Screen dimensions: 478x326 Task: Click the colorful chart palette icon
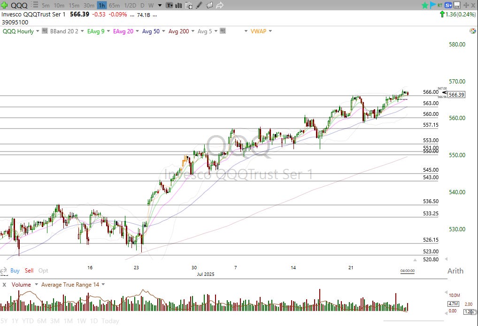pos(472,31)
